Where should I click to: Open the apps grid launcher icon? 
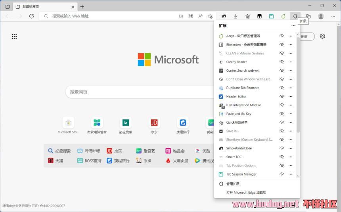click(14, 36)
